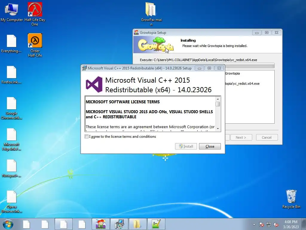Click the Visual C++ Setup title bar icon
The image size is (306, 230).
point(84,68)
